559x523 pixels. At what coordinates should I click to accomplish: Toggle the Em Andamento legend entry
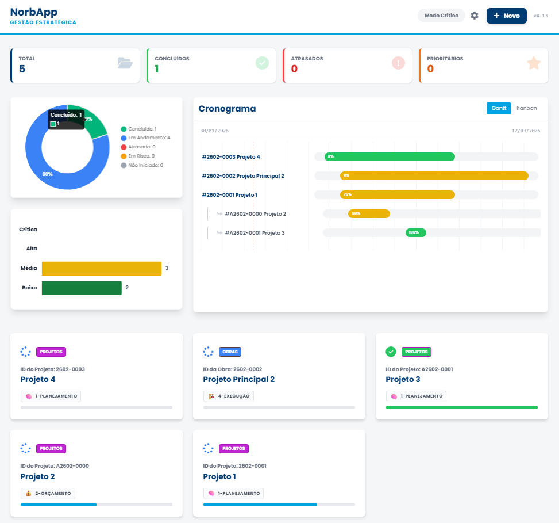(x=145, y=138)
